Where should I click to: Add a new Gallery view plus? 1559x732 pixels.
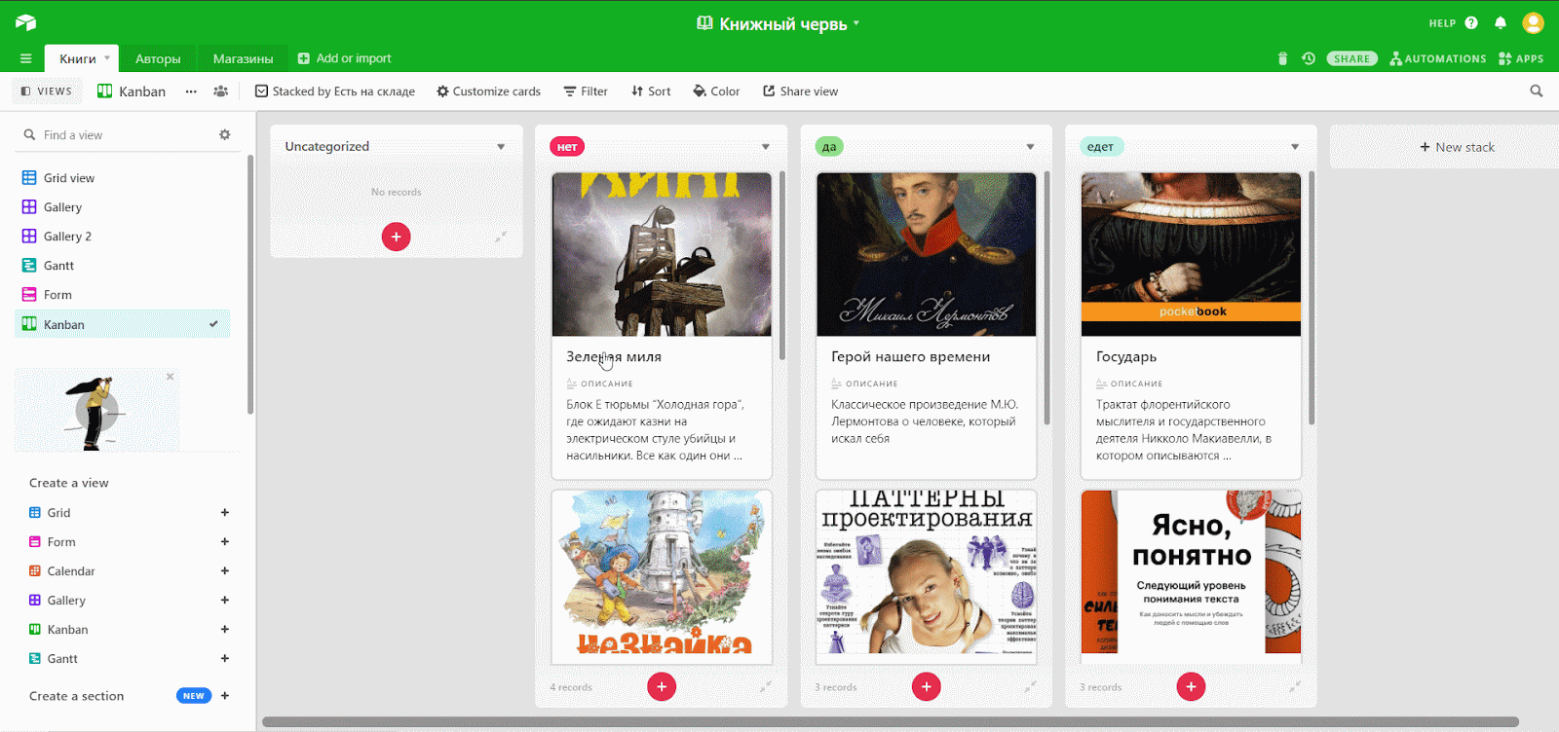[225, 600]
